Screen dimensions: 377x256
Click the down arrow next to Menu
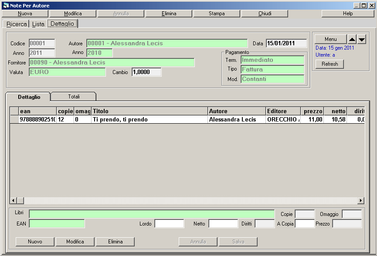pos(362,39)
